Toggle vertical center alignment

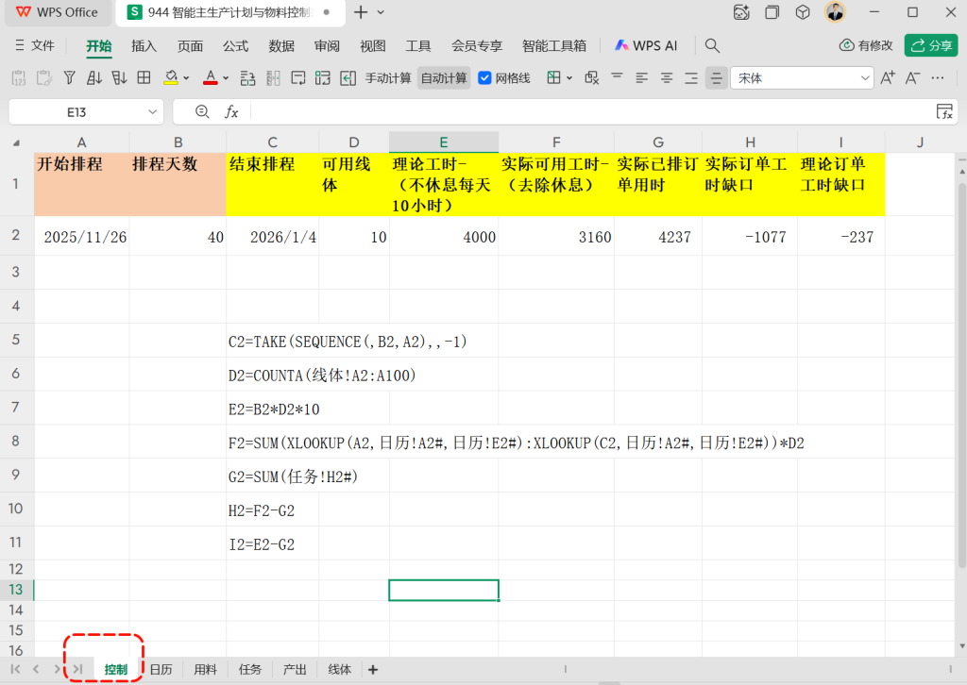coord(716,78)
